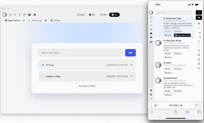This screenshot has height=123, width=204.
Task: Expand the menu under Battle Tetris
Action: pyautogui.click(x=168, y=95)
